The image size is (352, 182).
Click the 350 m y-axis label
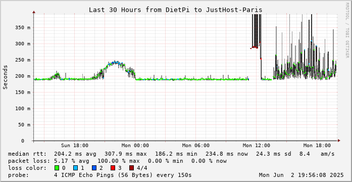pos(23,28)
